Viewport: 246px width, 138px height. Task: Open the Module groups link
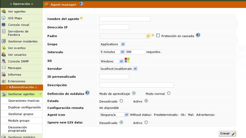pyautogui.click(x=19, y=121)
